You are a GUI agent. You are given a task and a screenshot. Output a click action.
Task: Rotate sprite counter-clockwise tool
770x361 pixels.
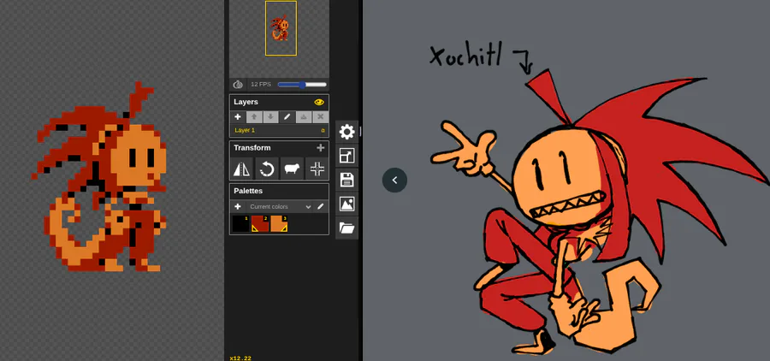[267, 169]
